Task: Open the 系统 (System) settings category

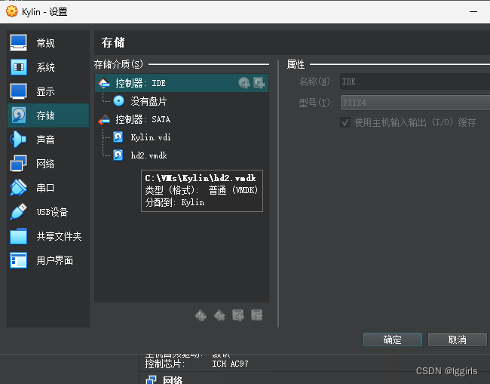Action: (x=48, y=67)
